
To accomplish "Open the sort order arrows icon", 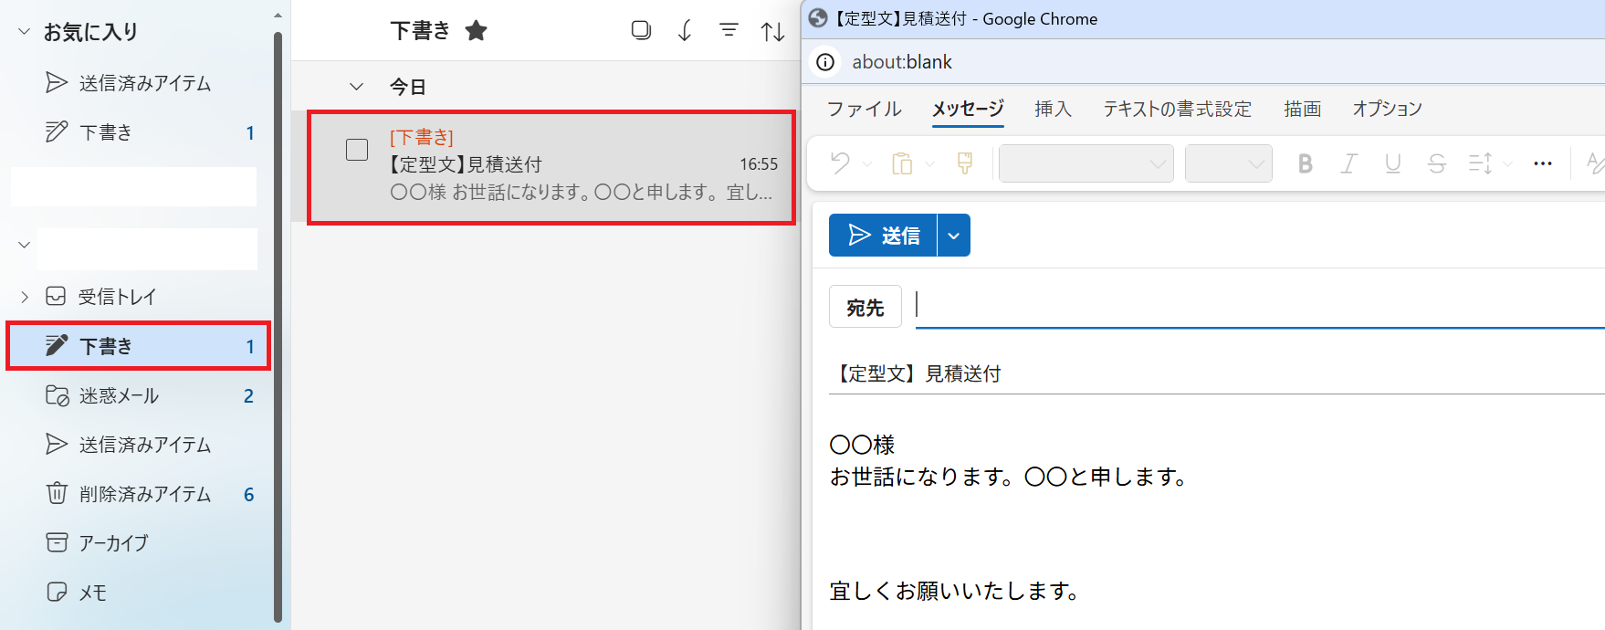I will 772,32.
